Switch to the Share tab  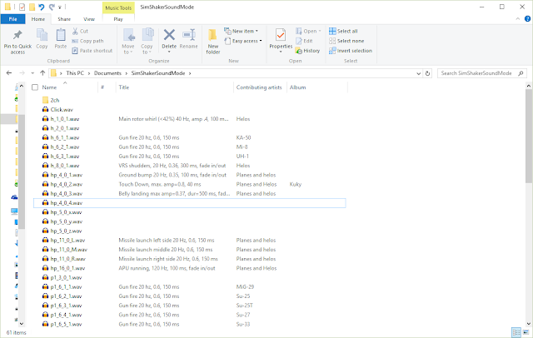pos(64,19)
